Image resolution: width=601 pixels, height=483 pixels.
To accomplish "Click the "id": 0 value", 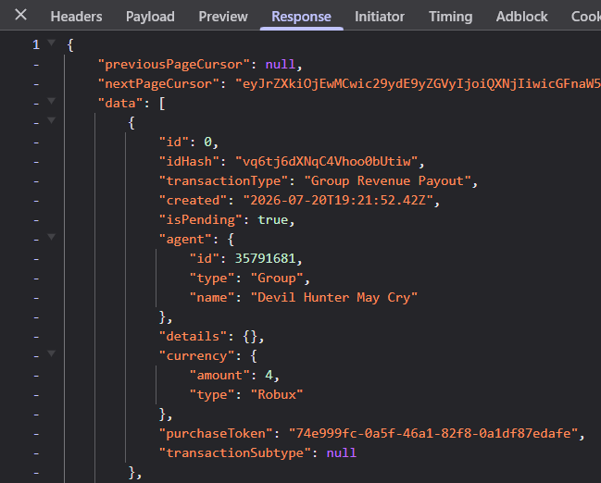I will 207,142.
